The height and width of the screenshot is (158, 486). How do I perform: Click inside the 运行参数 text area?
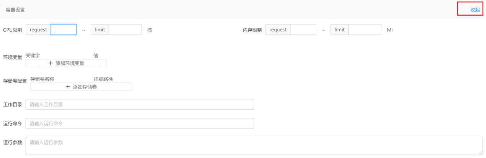pos(254,146)
